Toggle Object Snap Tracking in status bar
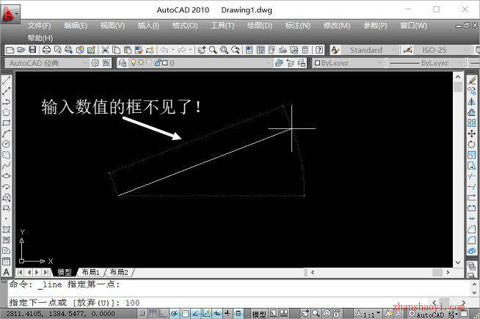Image resolution: width=480 pixels, height=319 pixels. [x=195, y=313]
